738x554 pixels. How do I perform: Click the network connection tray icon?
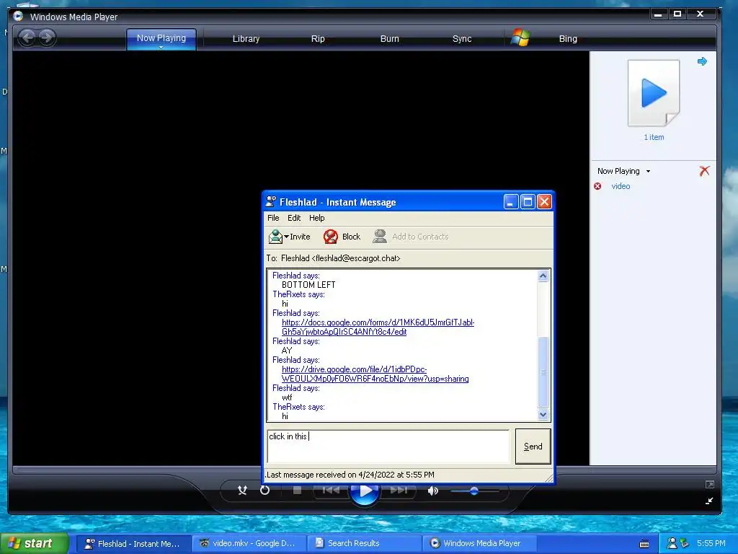[684, 543]
